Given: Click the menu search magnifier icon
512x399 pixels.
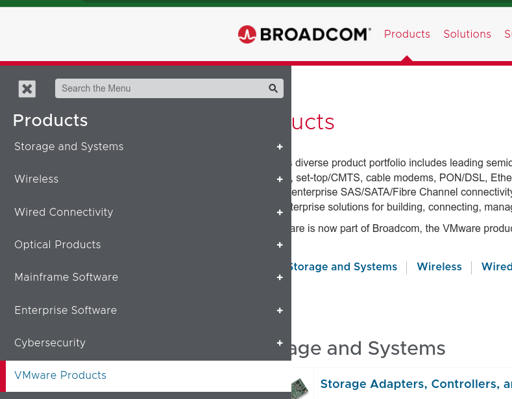Looking at the screenshot, I should coord(273,88).
